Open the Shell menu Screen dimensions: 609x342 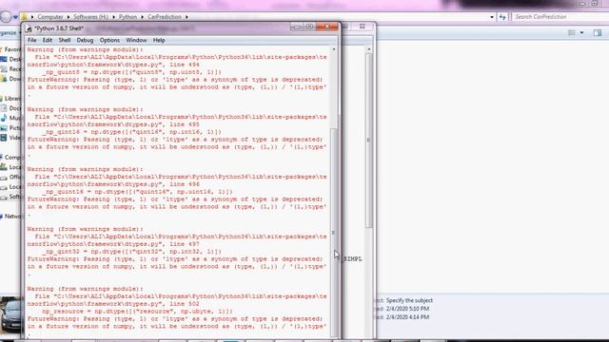pyautogui.click(x=65, y=40)
